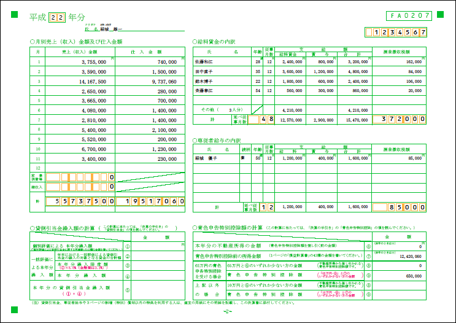Select month 5 sales amount 3,665,000
This screenshot has width=456, height=323.
[x=94, y=101]
